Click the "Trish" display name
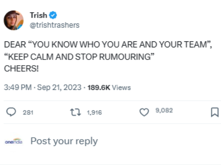This screenshot has height=165, width=221. (38, 15)
